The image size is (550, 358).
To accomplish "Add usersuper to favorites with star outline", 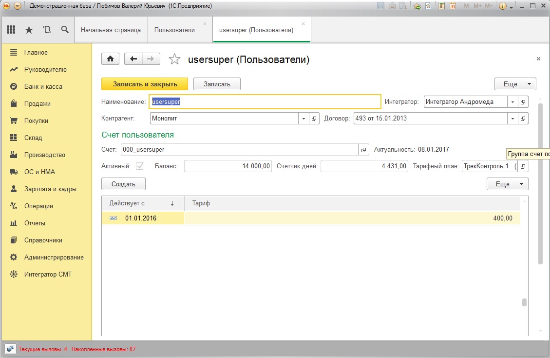I will (x=174, y=59).
